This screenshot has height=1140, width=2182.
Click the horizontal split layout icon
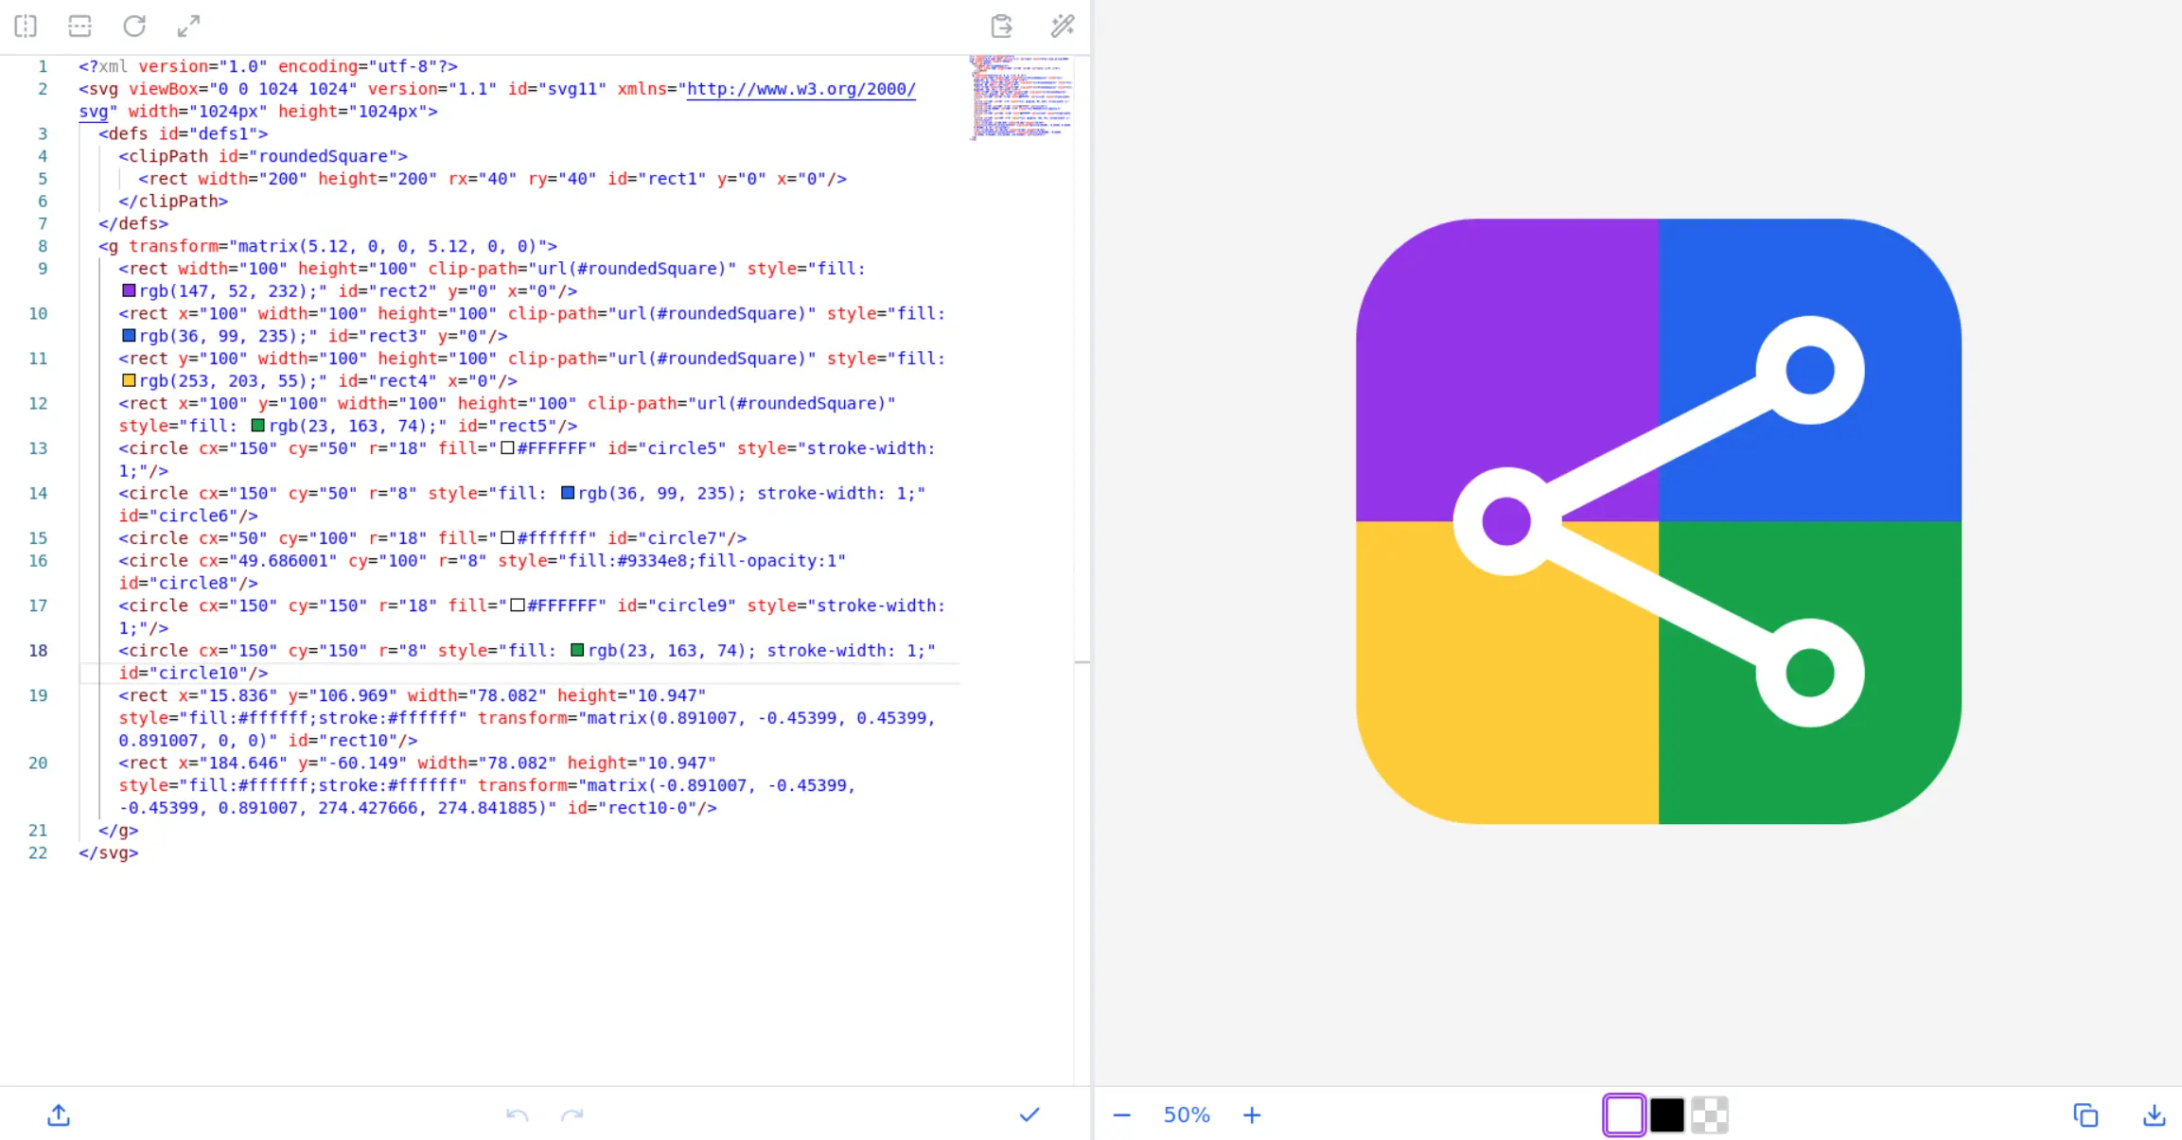[80, 26]
